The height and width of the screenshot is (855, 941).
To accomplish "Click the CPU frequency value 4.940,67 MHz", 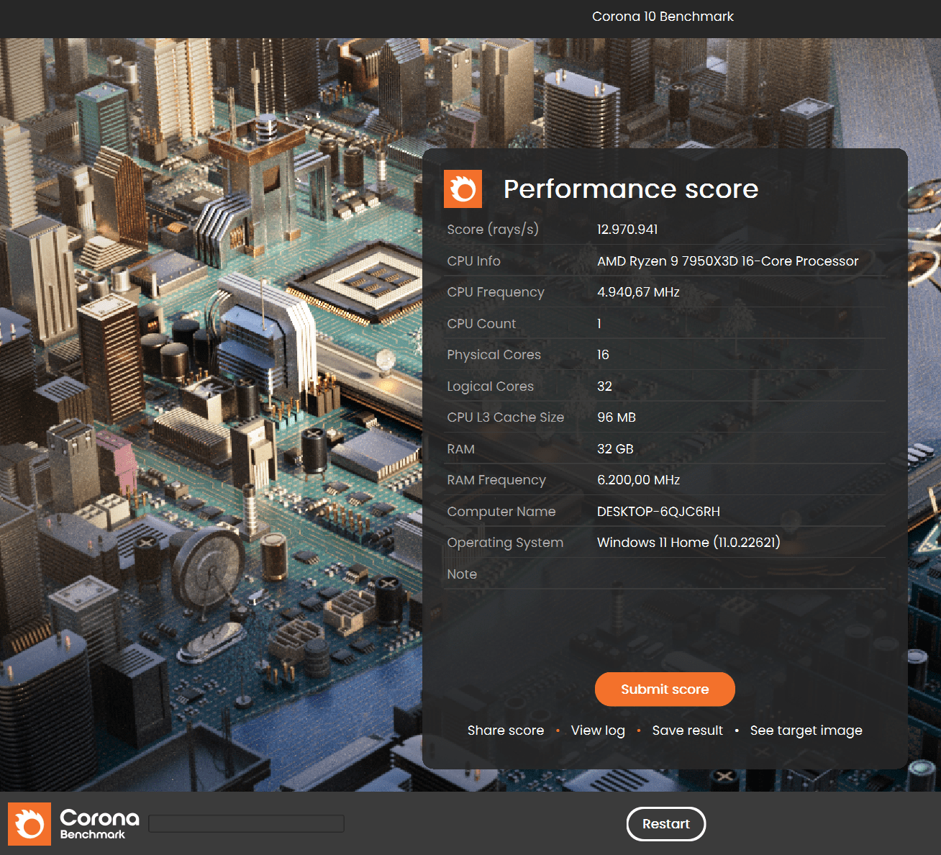I will pos(638,292).
